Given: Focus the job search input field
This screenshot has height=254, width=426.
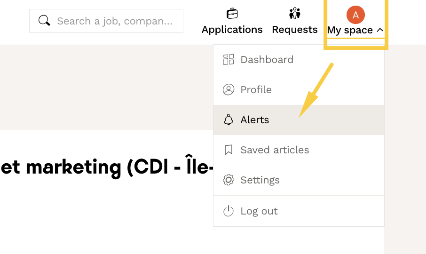Looking at the screenshot, I should click(115, 21).
